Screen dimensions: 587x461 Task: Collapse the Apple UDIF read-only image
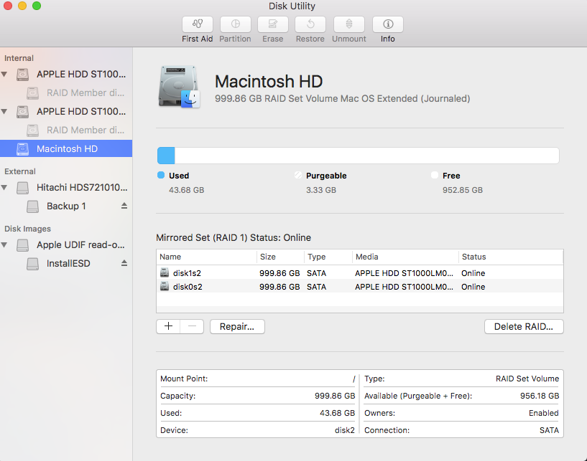tap(6, 245)
